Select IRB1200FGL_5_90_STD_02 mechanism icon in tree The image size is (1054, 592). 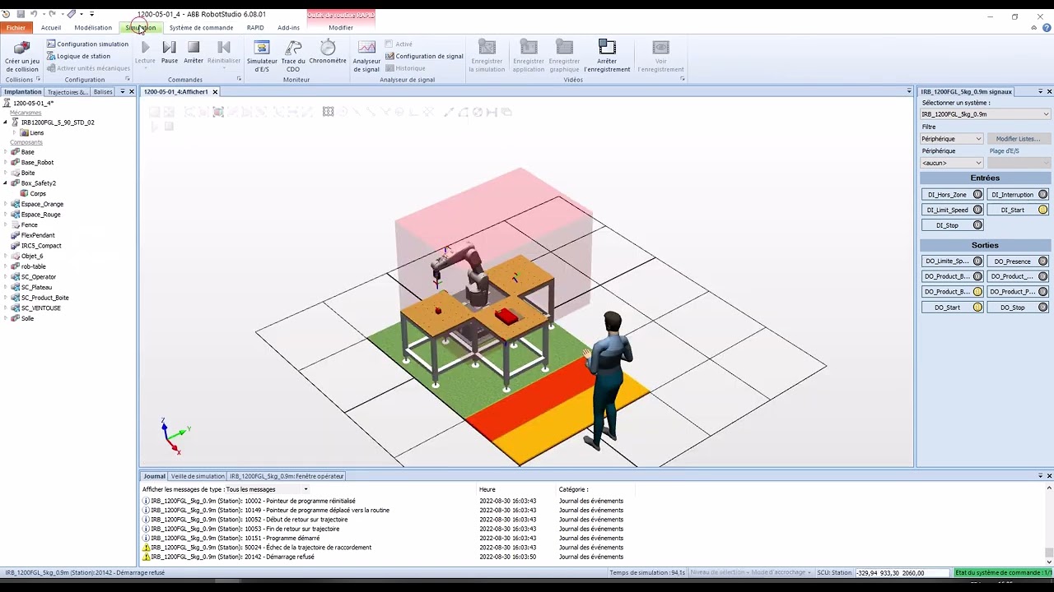[x=15, y=122]
